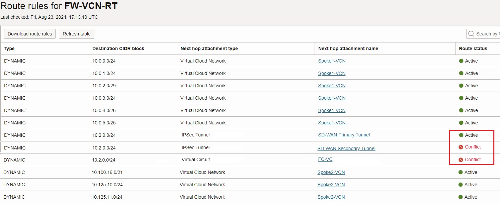
Task: Click Conflict icon on SD-WAN Secondary Tunnel row
Action: tap(461, 147)
